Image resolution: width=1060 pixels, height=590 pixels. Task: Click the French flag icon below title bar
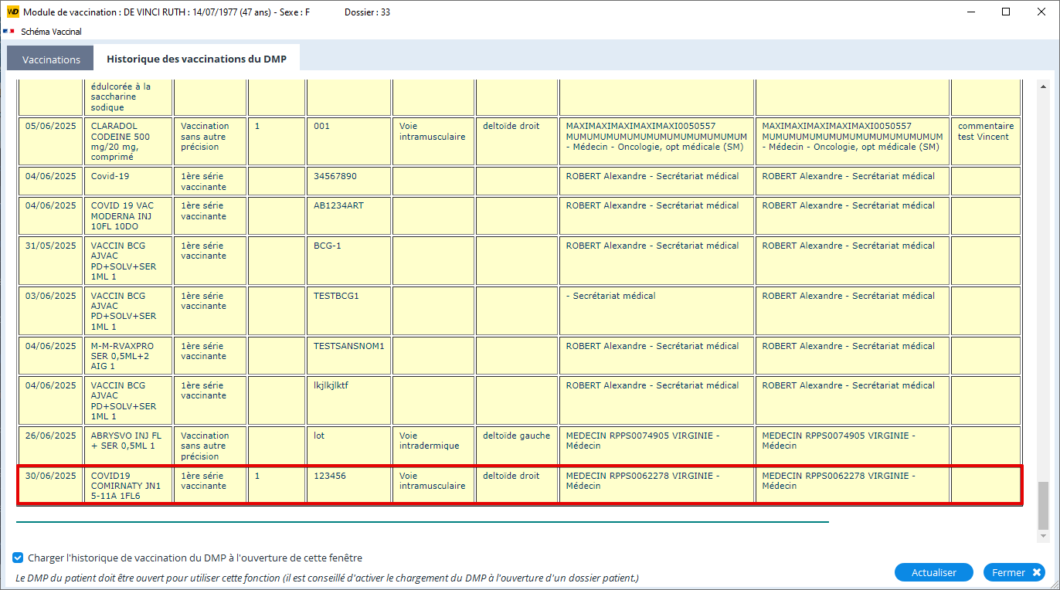[9, 32]
